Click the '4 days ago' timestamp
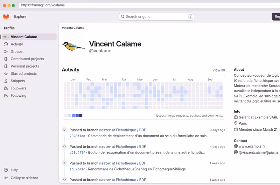Image resolution: width=280 pixels, height=185 pixels. point(217,146)
